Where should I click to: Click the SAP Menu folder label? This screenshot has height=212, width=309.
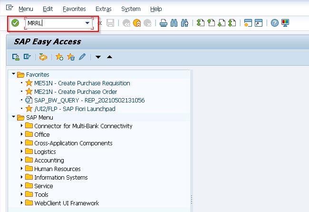click(x=39, y=118)
